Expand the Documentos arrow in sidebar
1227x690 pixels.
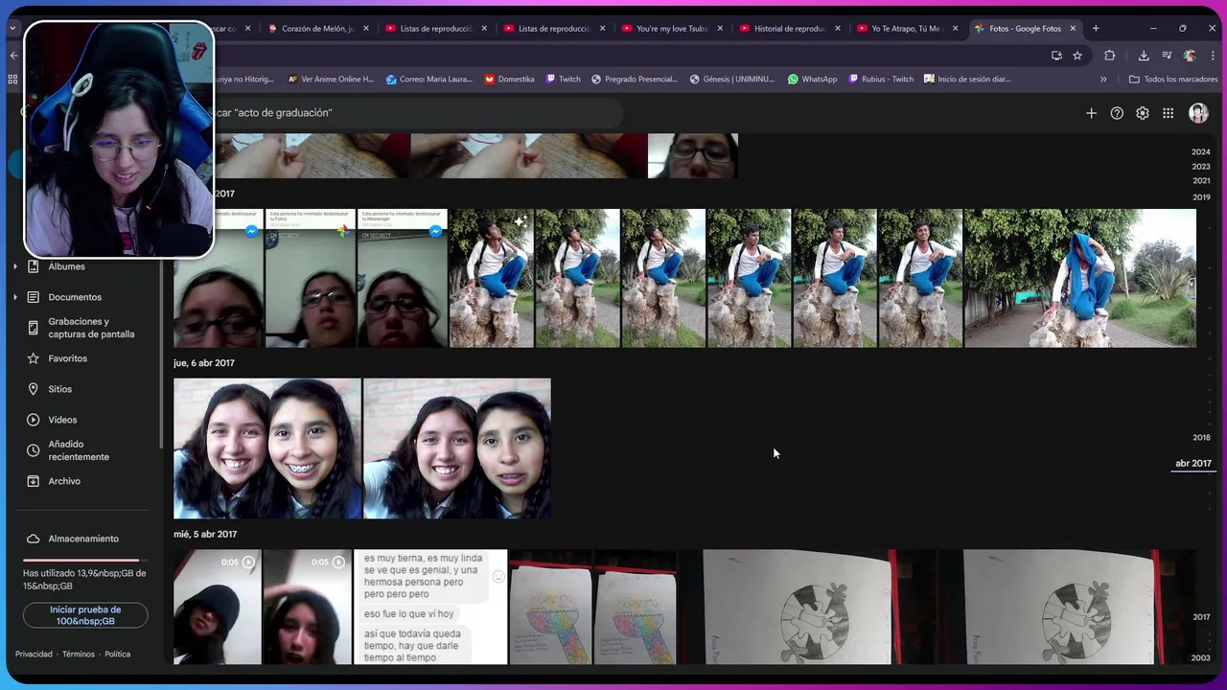[14, 297]
